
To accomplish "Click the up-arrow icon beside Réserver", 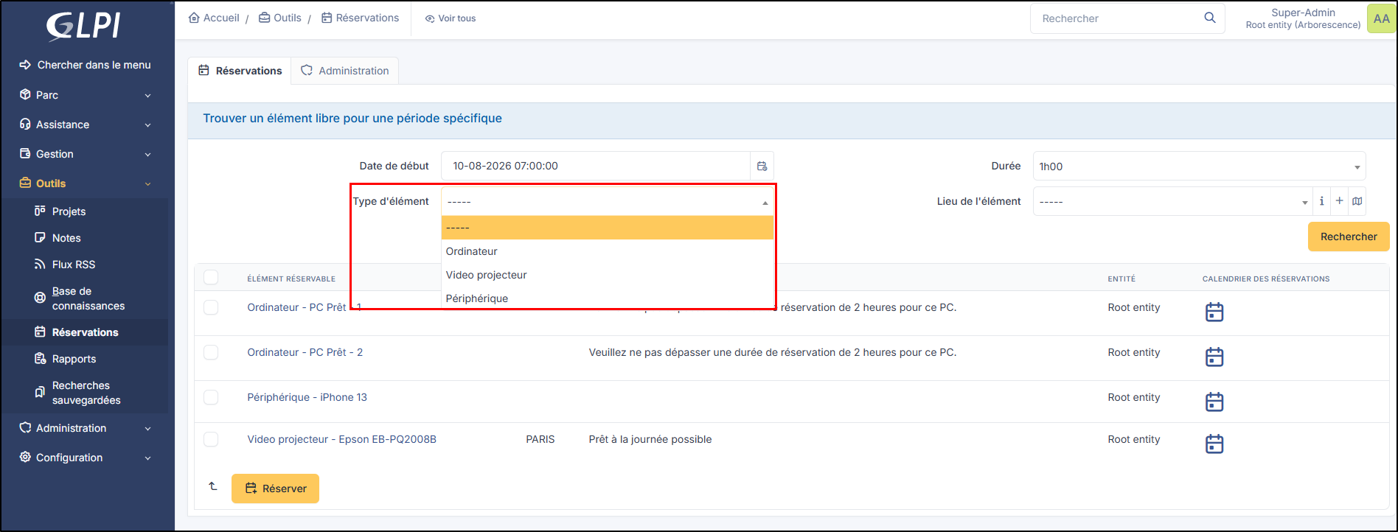I will click(x=213, y=486).
